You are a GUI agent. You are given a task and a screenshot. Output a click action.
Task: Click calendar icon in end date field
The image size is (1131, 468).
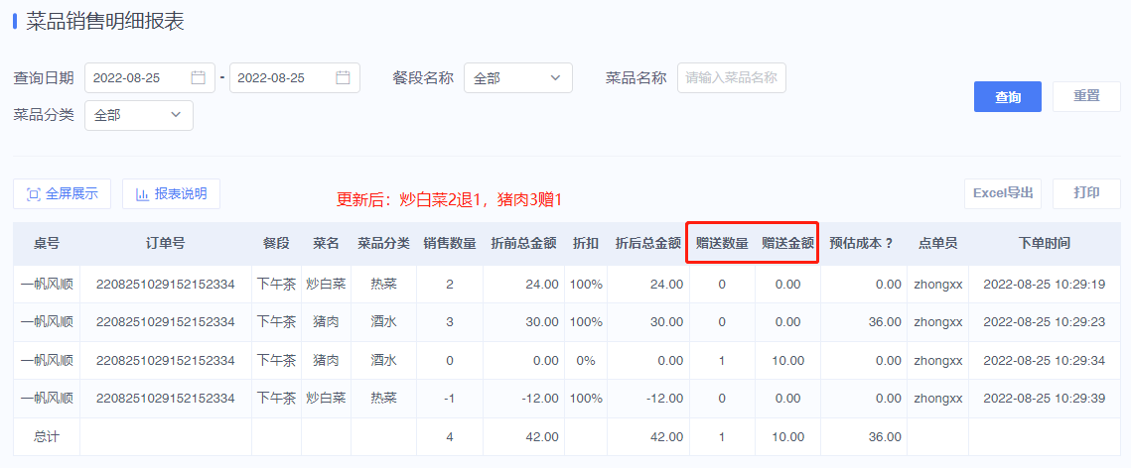[344, 77]
